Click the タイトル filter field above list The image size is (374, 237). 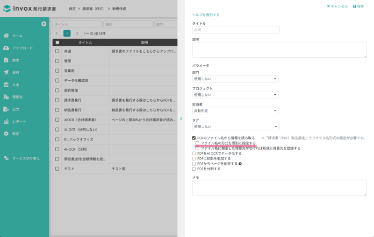(x=77, y=24)
